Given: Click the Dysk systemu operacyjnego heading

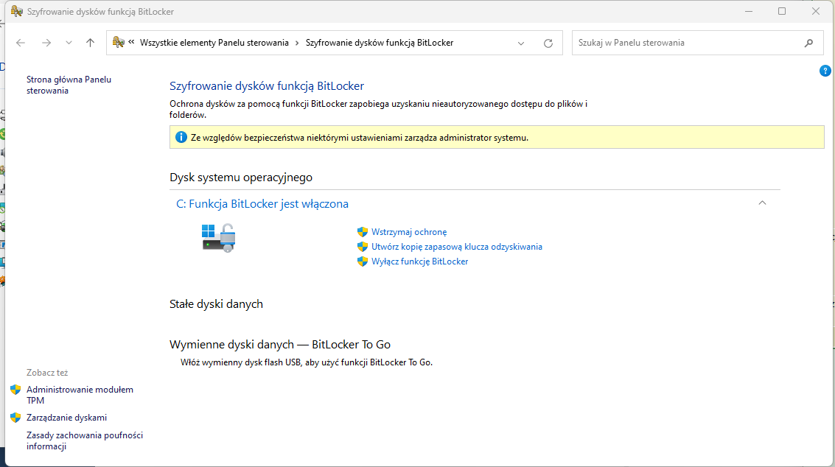Looking at the screenshot, I should coord(241,178).
